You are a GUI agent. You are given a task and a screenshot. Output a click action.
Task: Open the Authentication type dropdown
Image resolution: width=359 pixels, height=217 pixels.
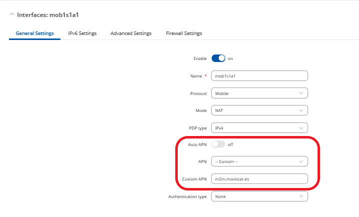pos(259,196)
